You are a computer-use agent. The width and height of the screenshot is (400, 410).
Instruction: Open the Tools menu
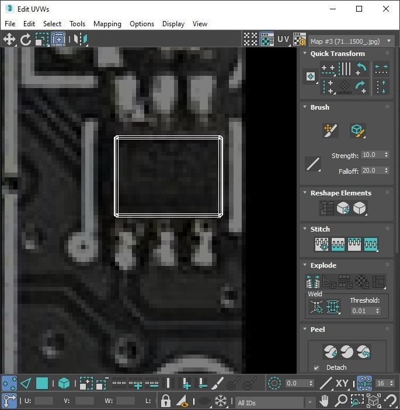(x=77, y=24)
